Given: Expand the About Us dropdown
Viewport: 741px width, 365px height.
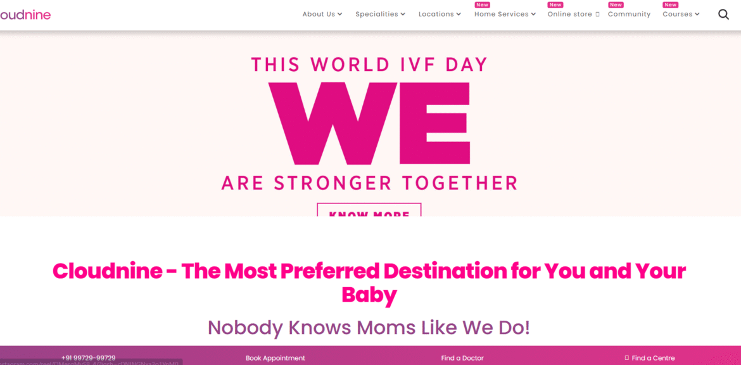Looking at the screenshot, I should click(322, 14).
